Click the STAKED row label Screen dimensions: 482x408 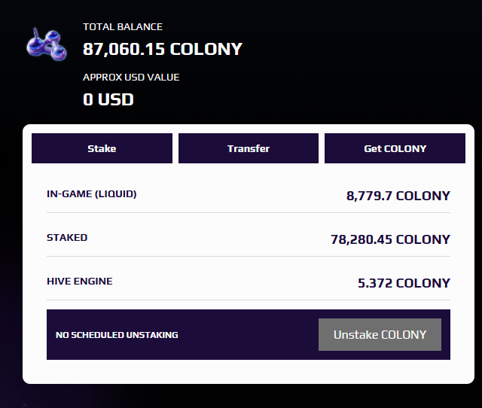pyautogui.click(x=67, y=237)
